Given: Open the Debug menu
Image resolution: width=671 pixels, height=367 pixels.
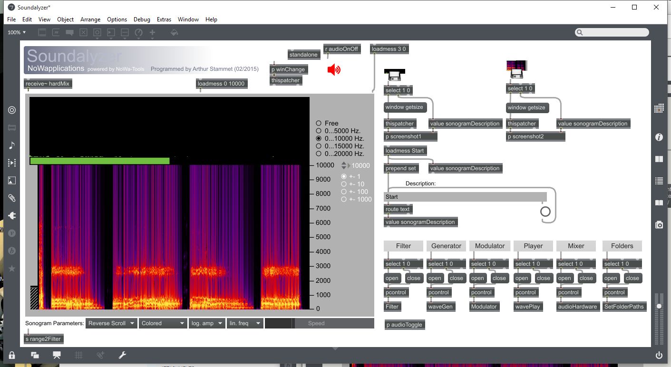Looking at the screenshot, I should click(142, 19).
